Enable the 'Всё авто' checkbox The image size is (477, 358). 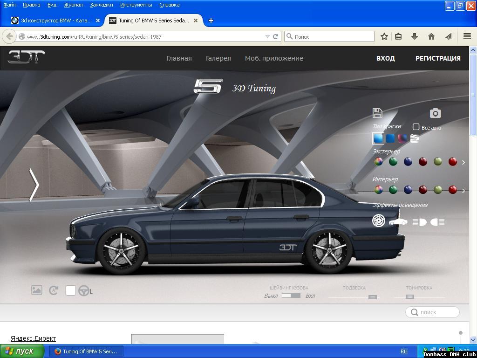point(415,126)
